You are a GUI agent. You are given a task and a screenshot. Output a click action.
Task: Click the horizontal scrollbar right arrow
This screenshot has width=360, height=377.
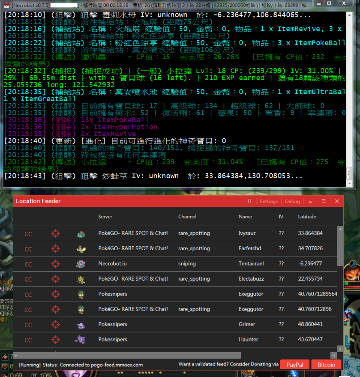[x=333, y=356]
